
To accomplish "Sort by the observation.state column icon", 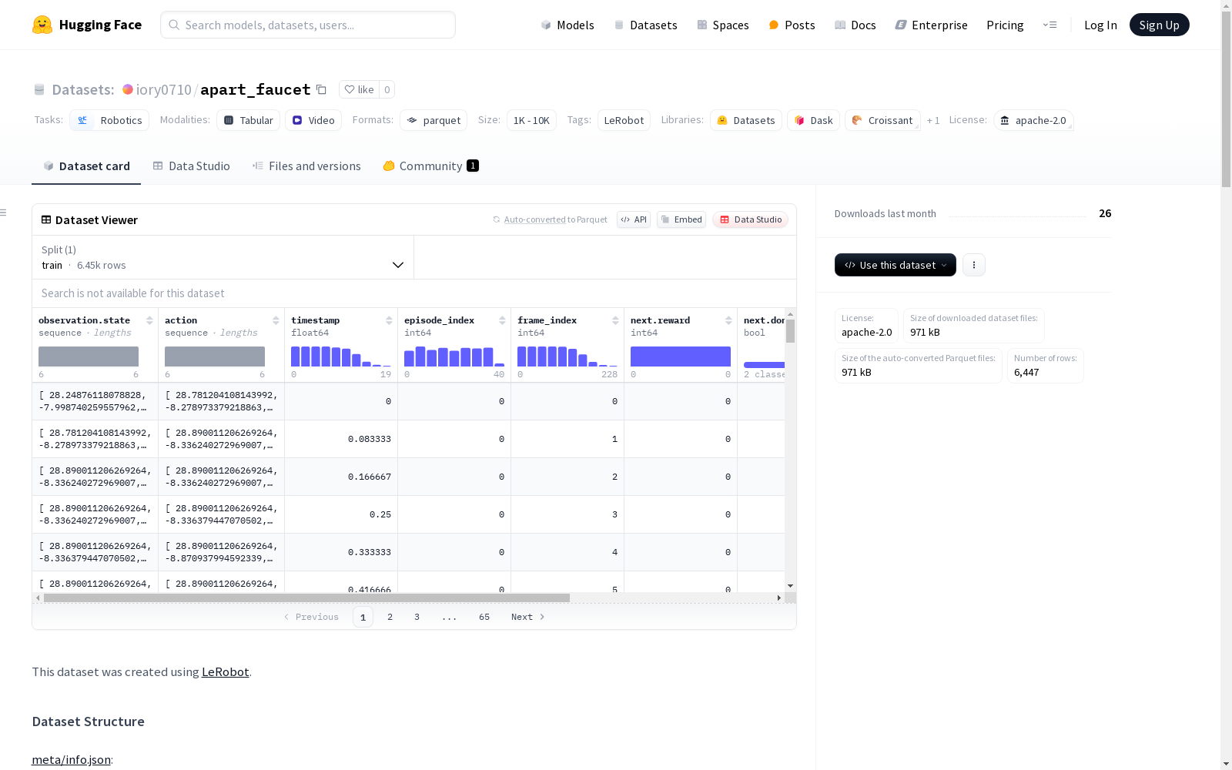I will click(x=149, y=320).
